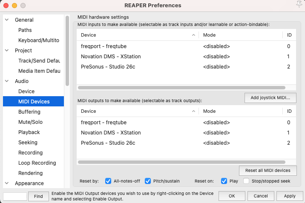Open Playback preferences
The height and width of the screenshot is (203, 305).
pos(29,132)
